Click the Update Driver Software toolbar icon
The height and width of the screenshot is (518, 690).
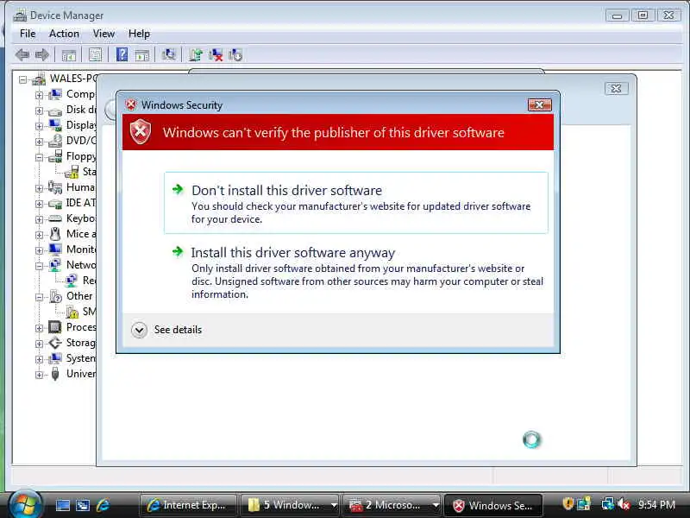[x=196, y=55]
